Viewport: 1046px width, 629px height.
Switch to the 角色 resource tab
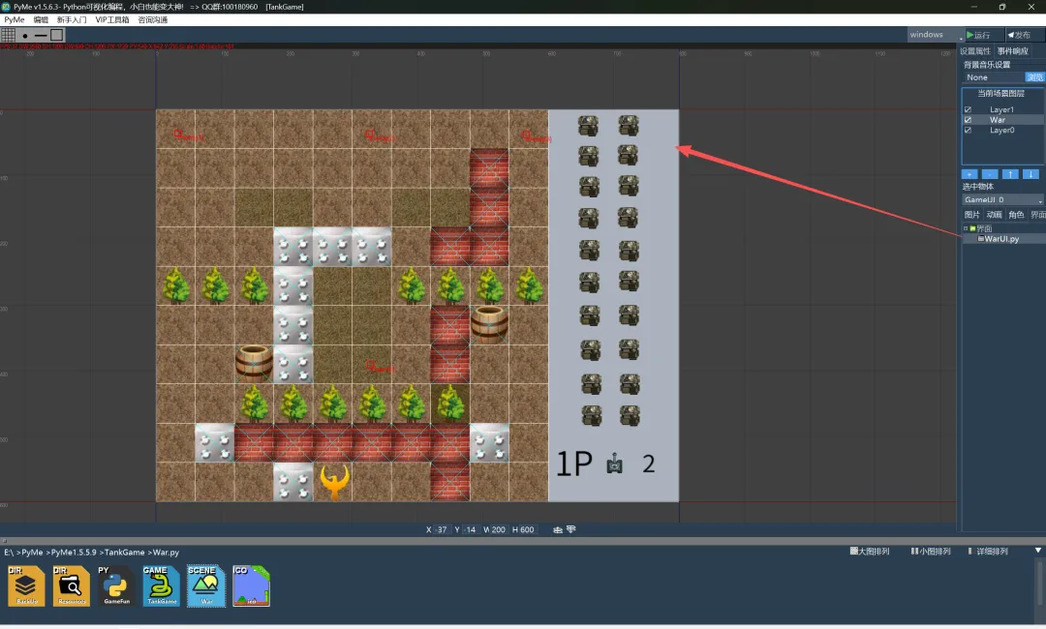tap(1016, 215)
